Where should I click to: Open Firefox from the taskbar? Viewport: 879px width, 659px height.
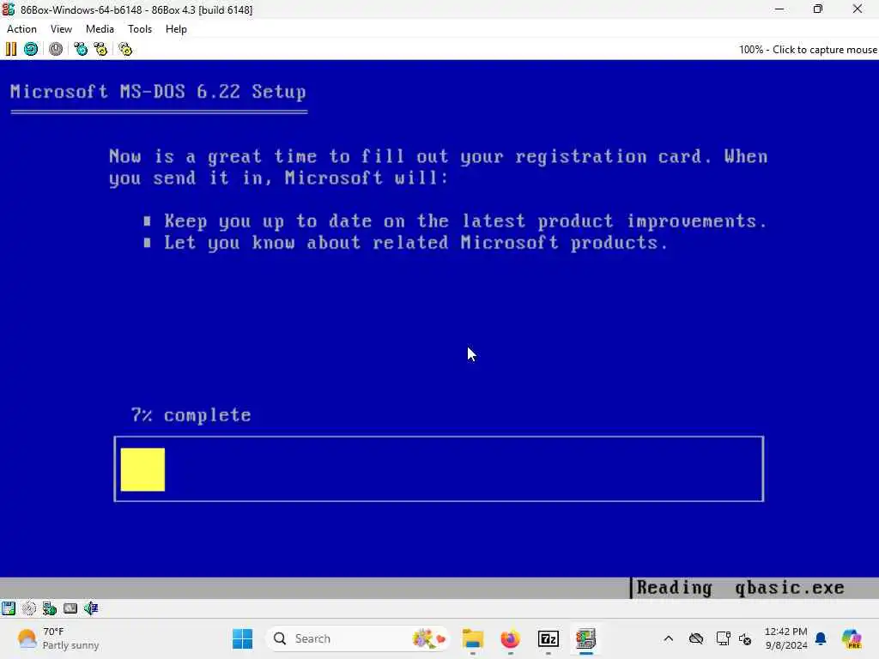(x=510, y=638)
